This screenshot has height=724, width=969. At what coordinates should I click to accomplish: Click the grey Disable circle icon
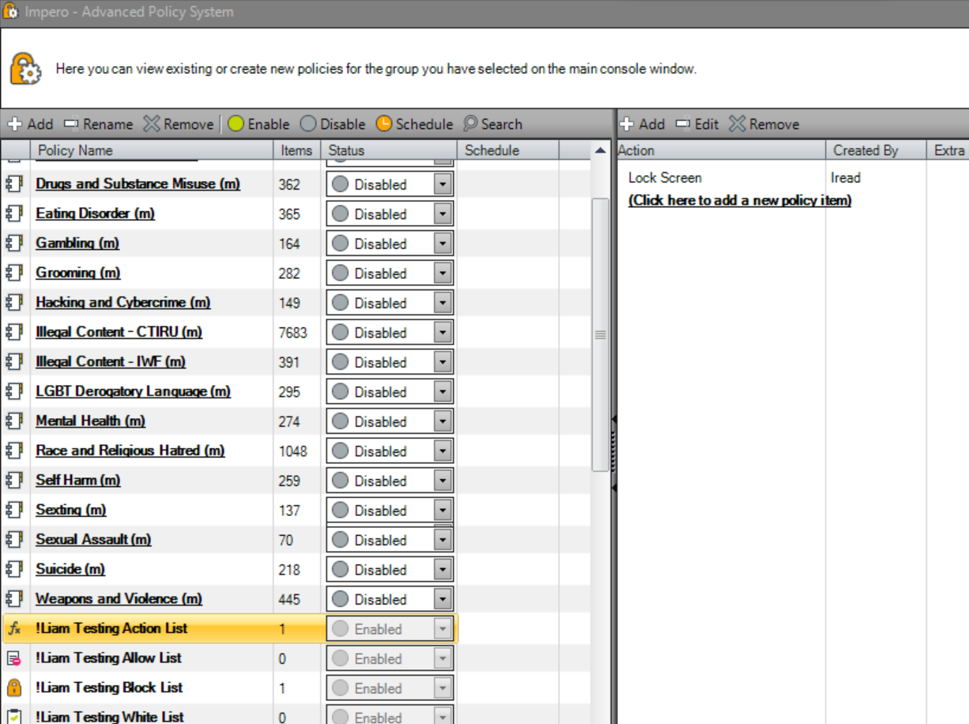pyautogui.click(x=308, y=124)
